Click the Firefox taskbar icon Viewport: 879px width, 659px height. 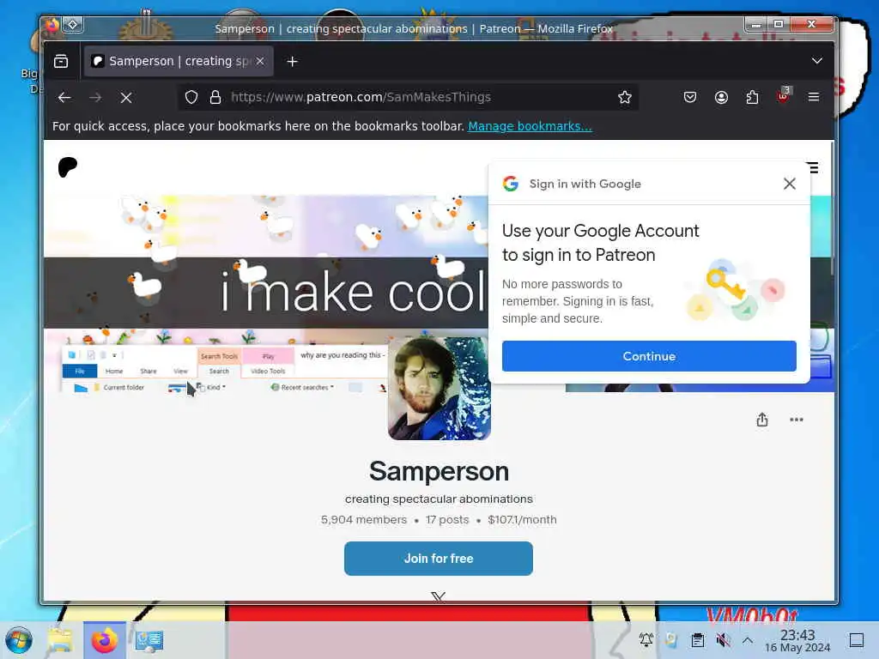[x=105, y=640]
